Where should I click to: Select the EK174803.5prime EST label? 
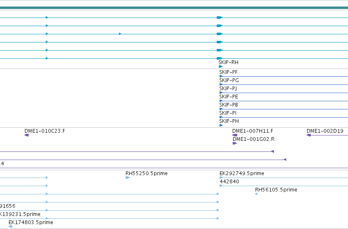tap(31, 222)
